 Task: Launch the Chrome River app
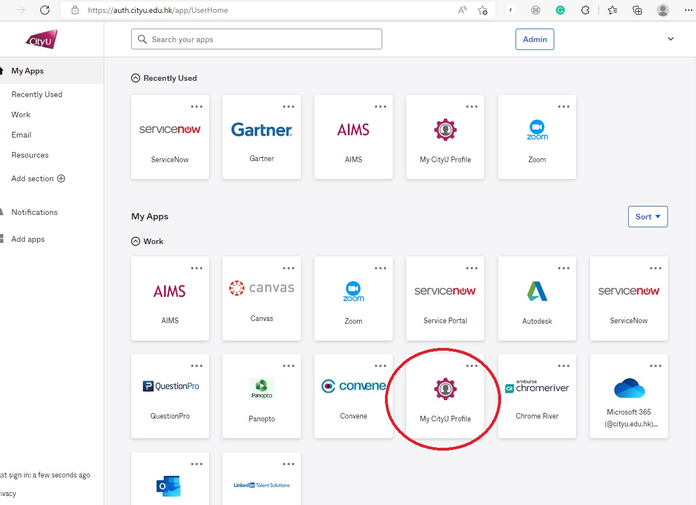tap(537, 396)
